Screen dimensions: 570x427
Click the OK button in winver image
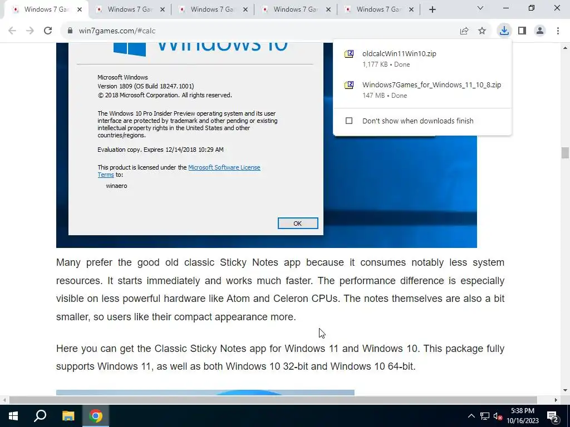(298, 224)
